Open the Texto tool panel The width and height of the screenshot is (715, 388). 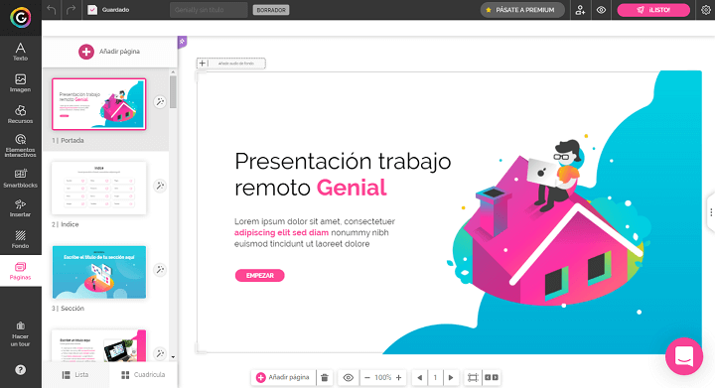coord(21,52)
